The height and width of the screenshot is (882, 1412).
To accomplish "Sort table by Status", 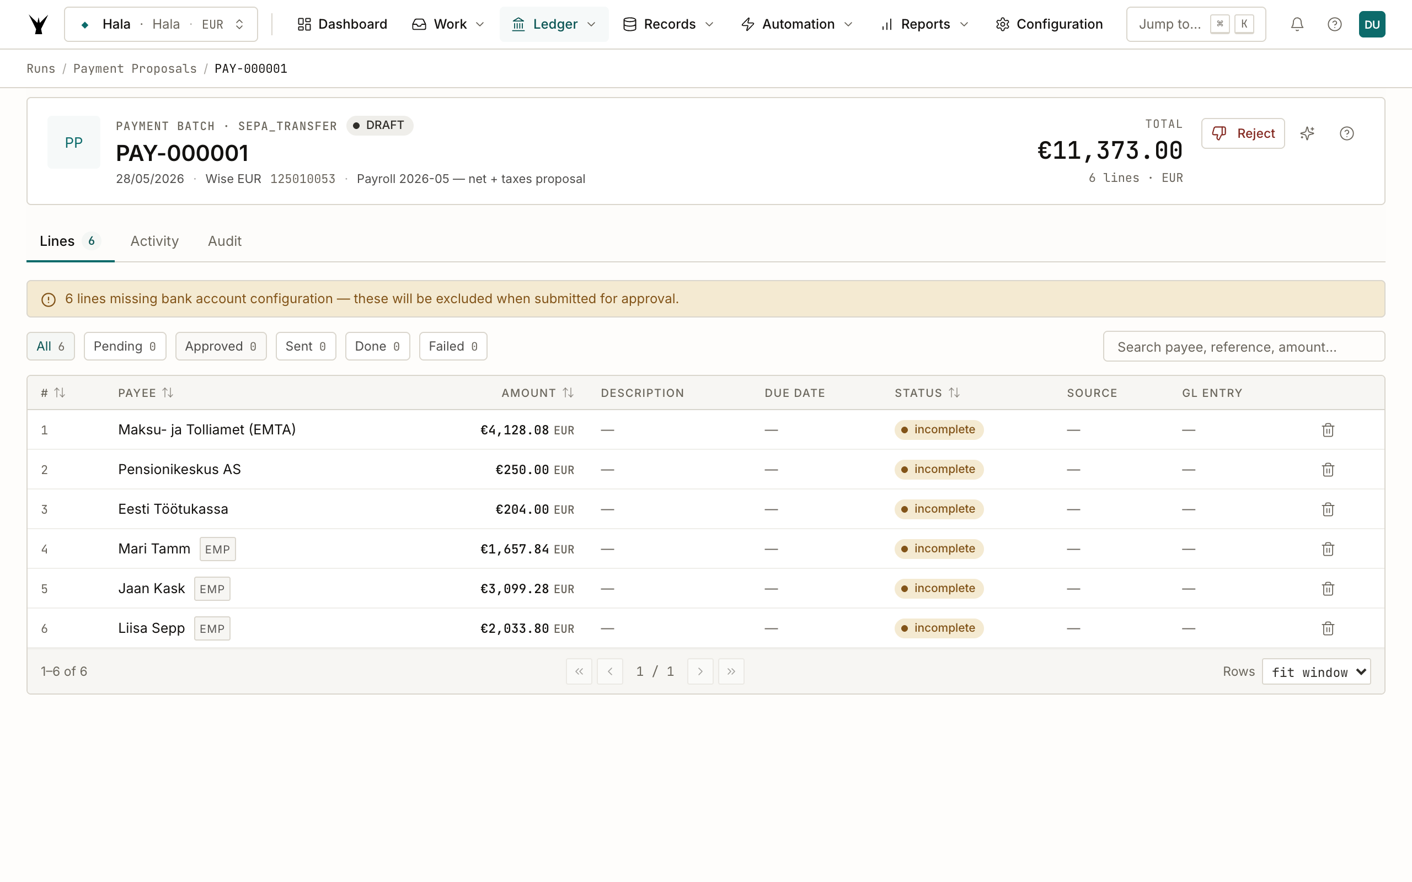I will pos(927,392).
